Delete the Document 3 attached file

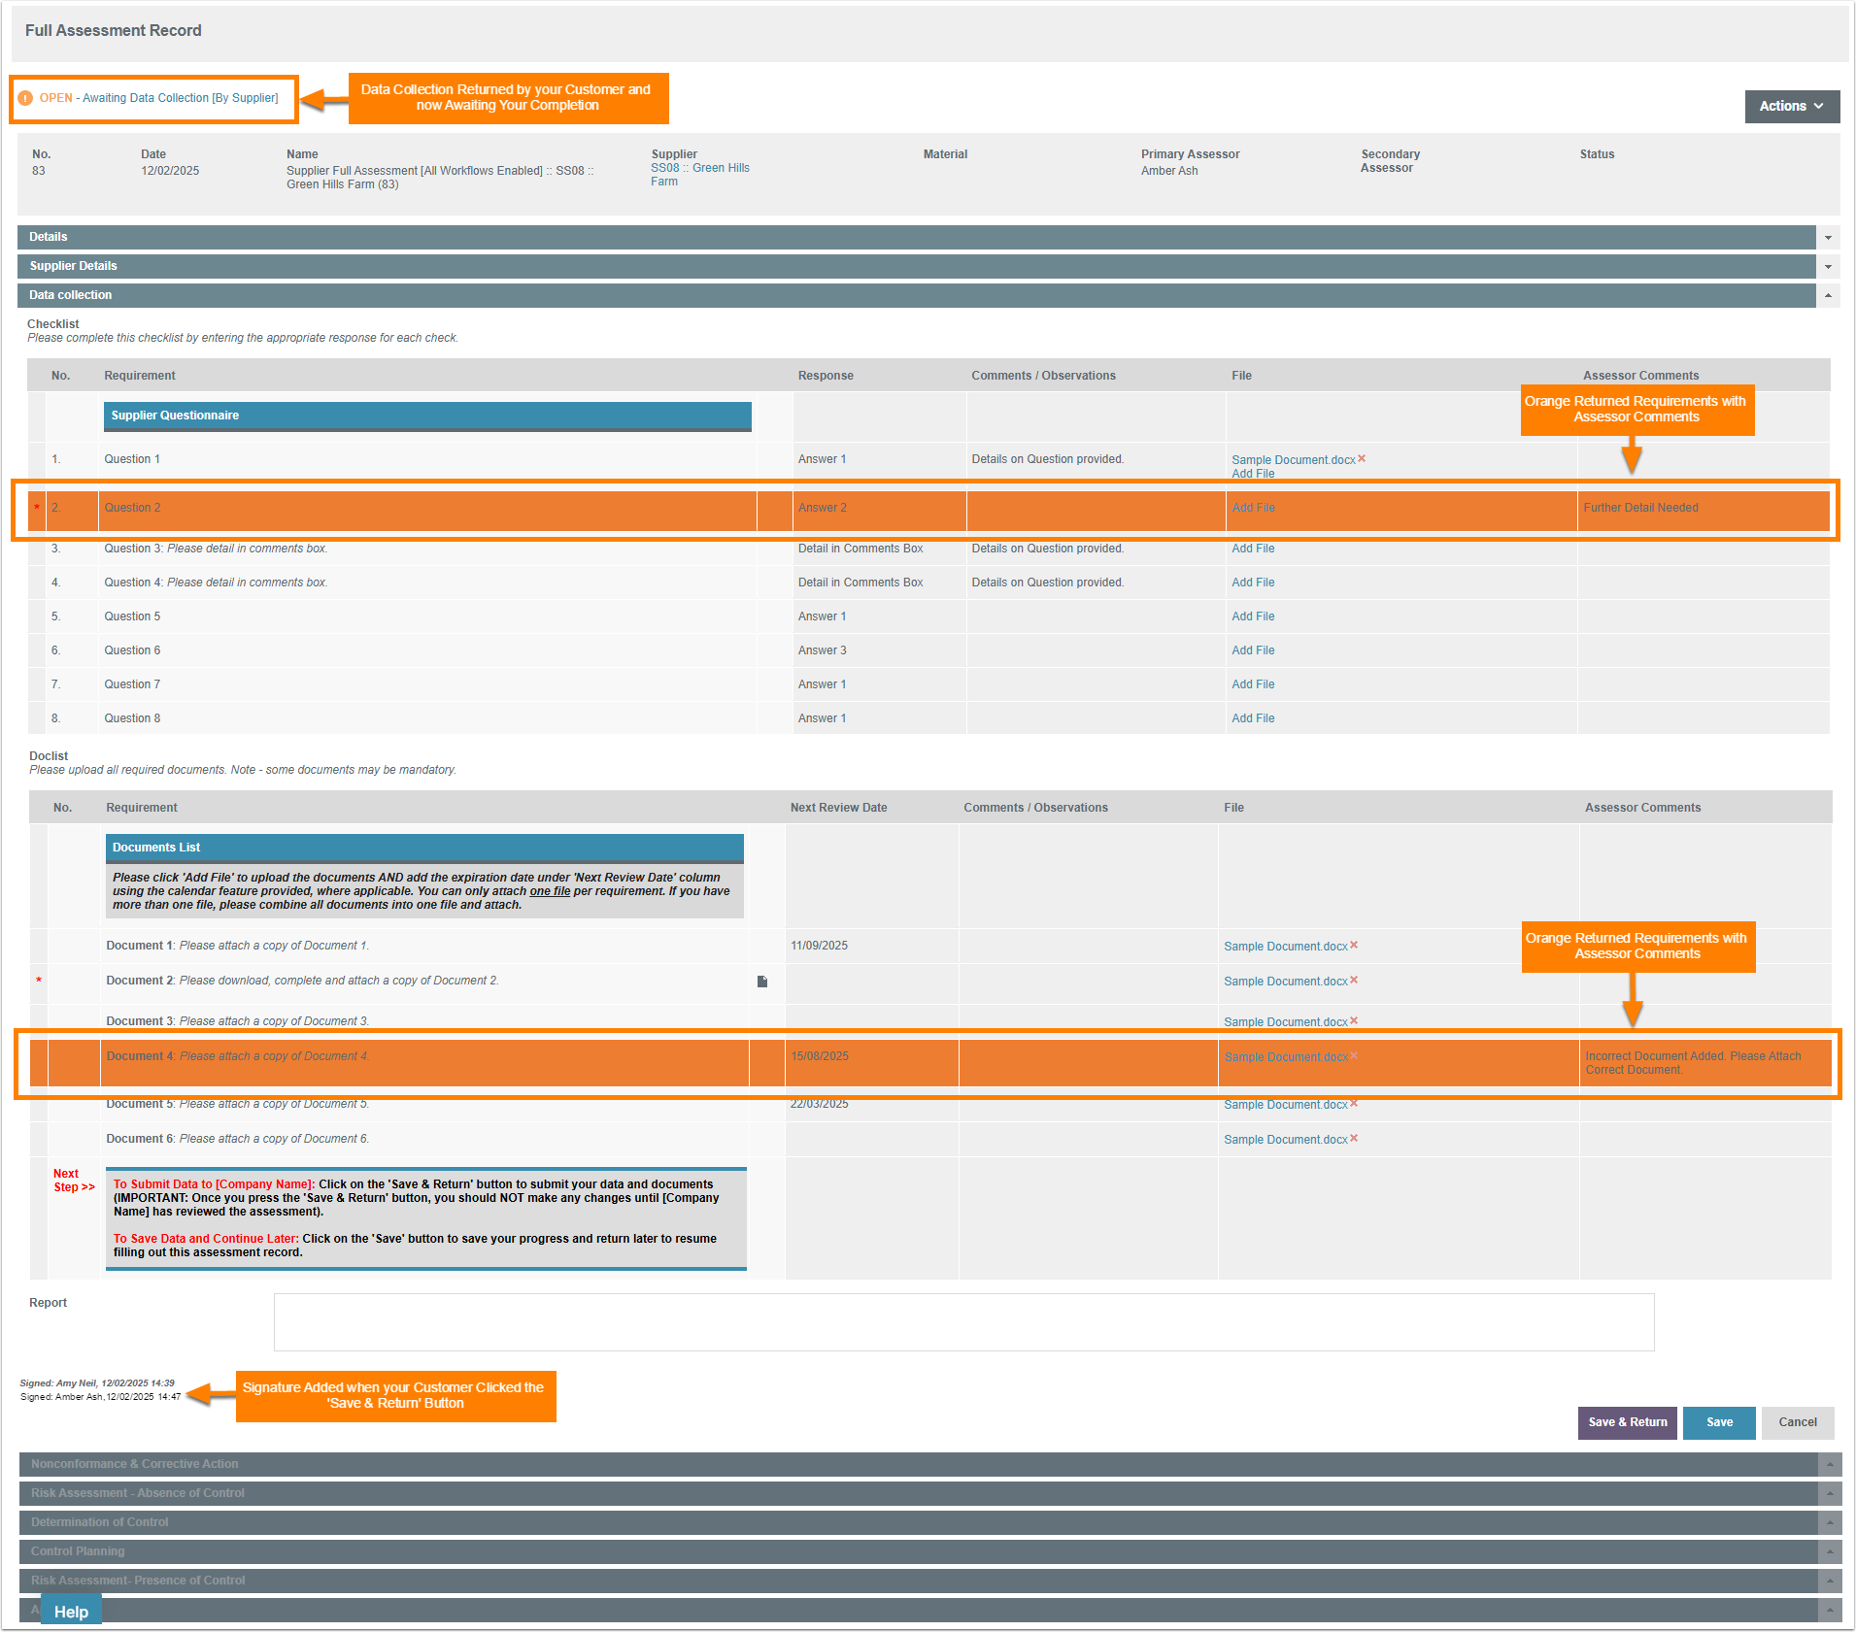1354,1021
